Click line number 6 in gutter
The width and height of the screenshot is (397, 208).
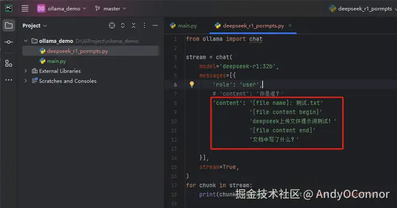click(x=175, y=84)
